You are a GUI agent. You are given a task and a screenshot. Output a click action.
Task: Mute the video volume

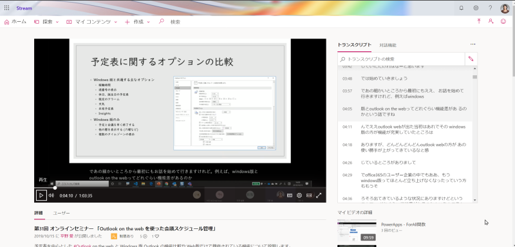(x=51, y=196)
